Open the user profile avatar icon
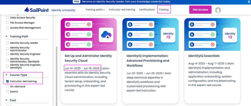 [x=218, y=10]
